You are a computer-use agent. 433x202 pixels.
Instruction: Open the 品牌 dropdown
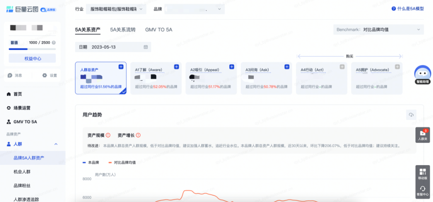point(194,9)
